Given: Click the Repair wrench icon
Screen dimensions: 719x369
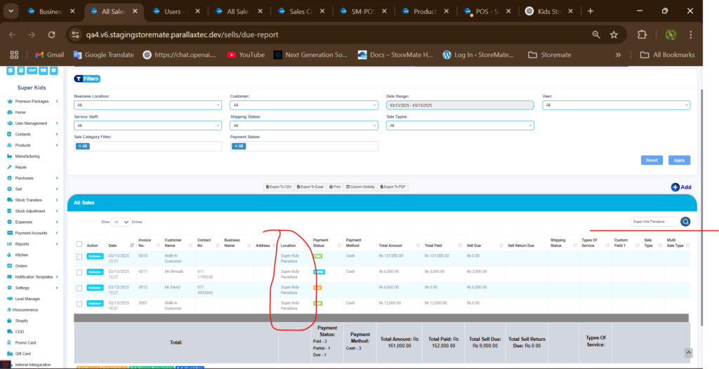Looking at the screenshot, I should click(10, 167).
